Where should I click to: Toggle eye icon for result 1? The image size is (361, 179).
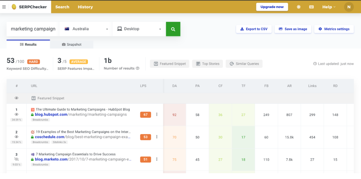pyautogui.click(x=17, y=114)
